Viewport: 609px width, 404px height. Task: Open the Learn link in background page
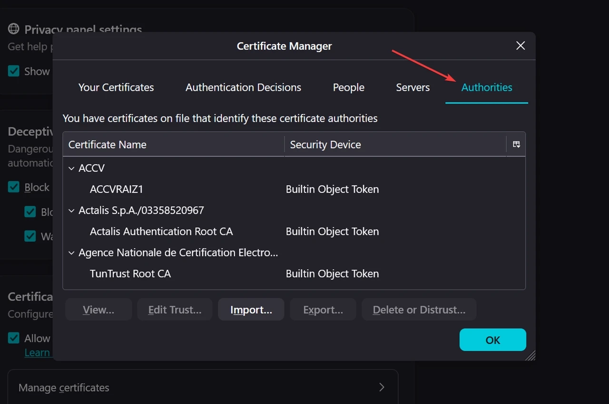37,353
